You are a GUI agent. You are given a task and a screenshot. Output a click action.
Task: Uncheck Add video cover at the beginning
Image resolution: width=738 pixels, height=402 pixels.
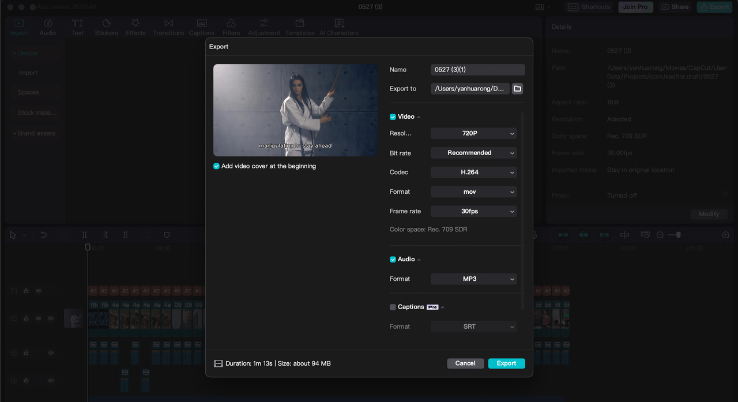click(x=217, y=166)
